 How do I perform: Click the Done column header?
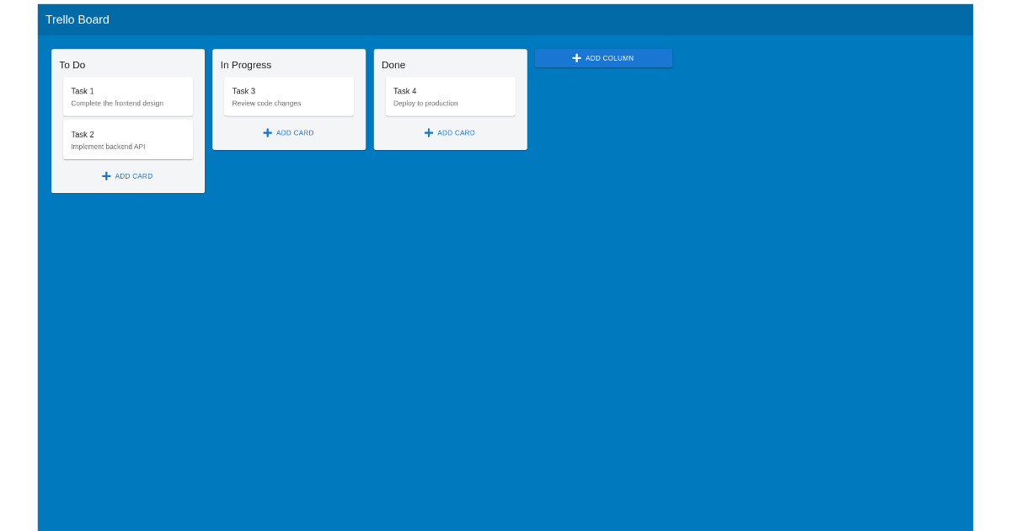(x=393, y=64)
